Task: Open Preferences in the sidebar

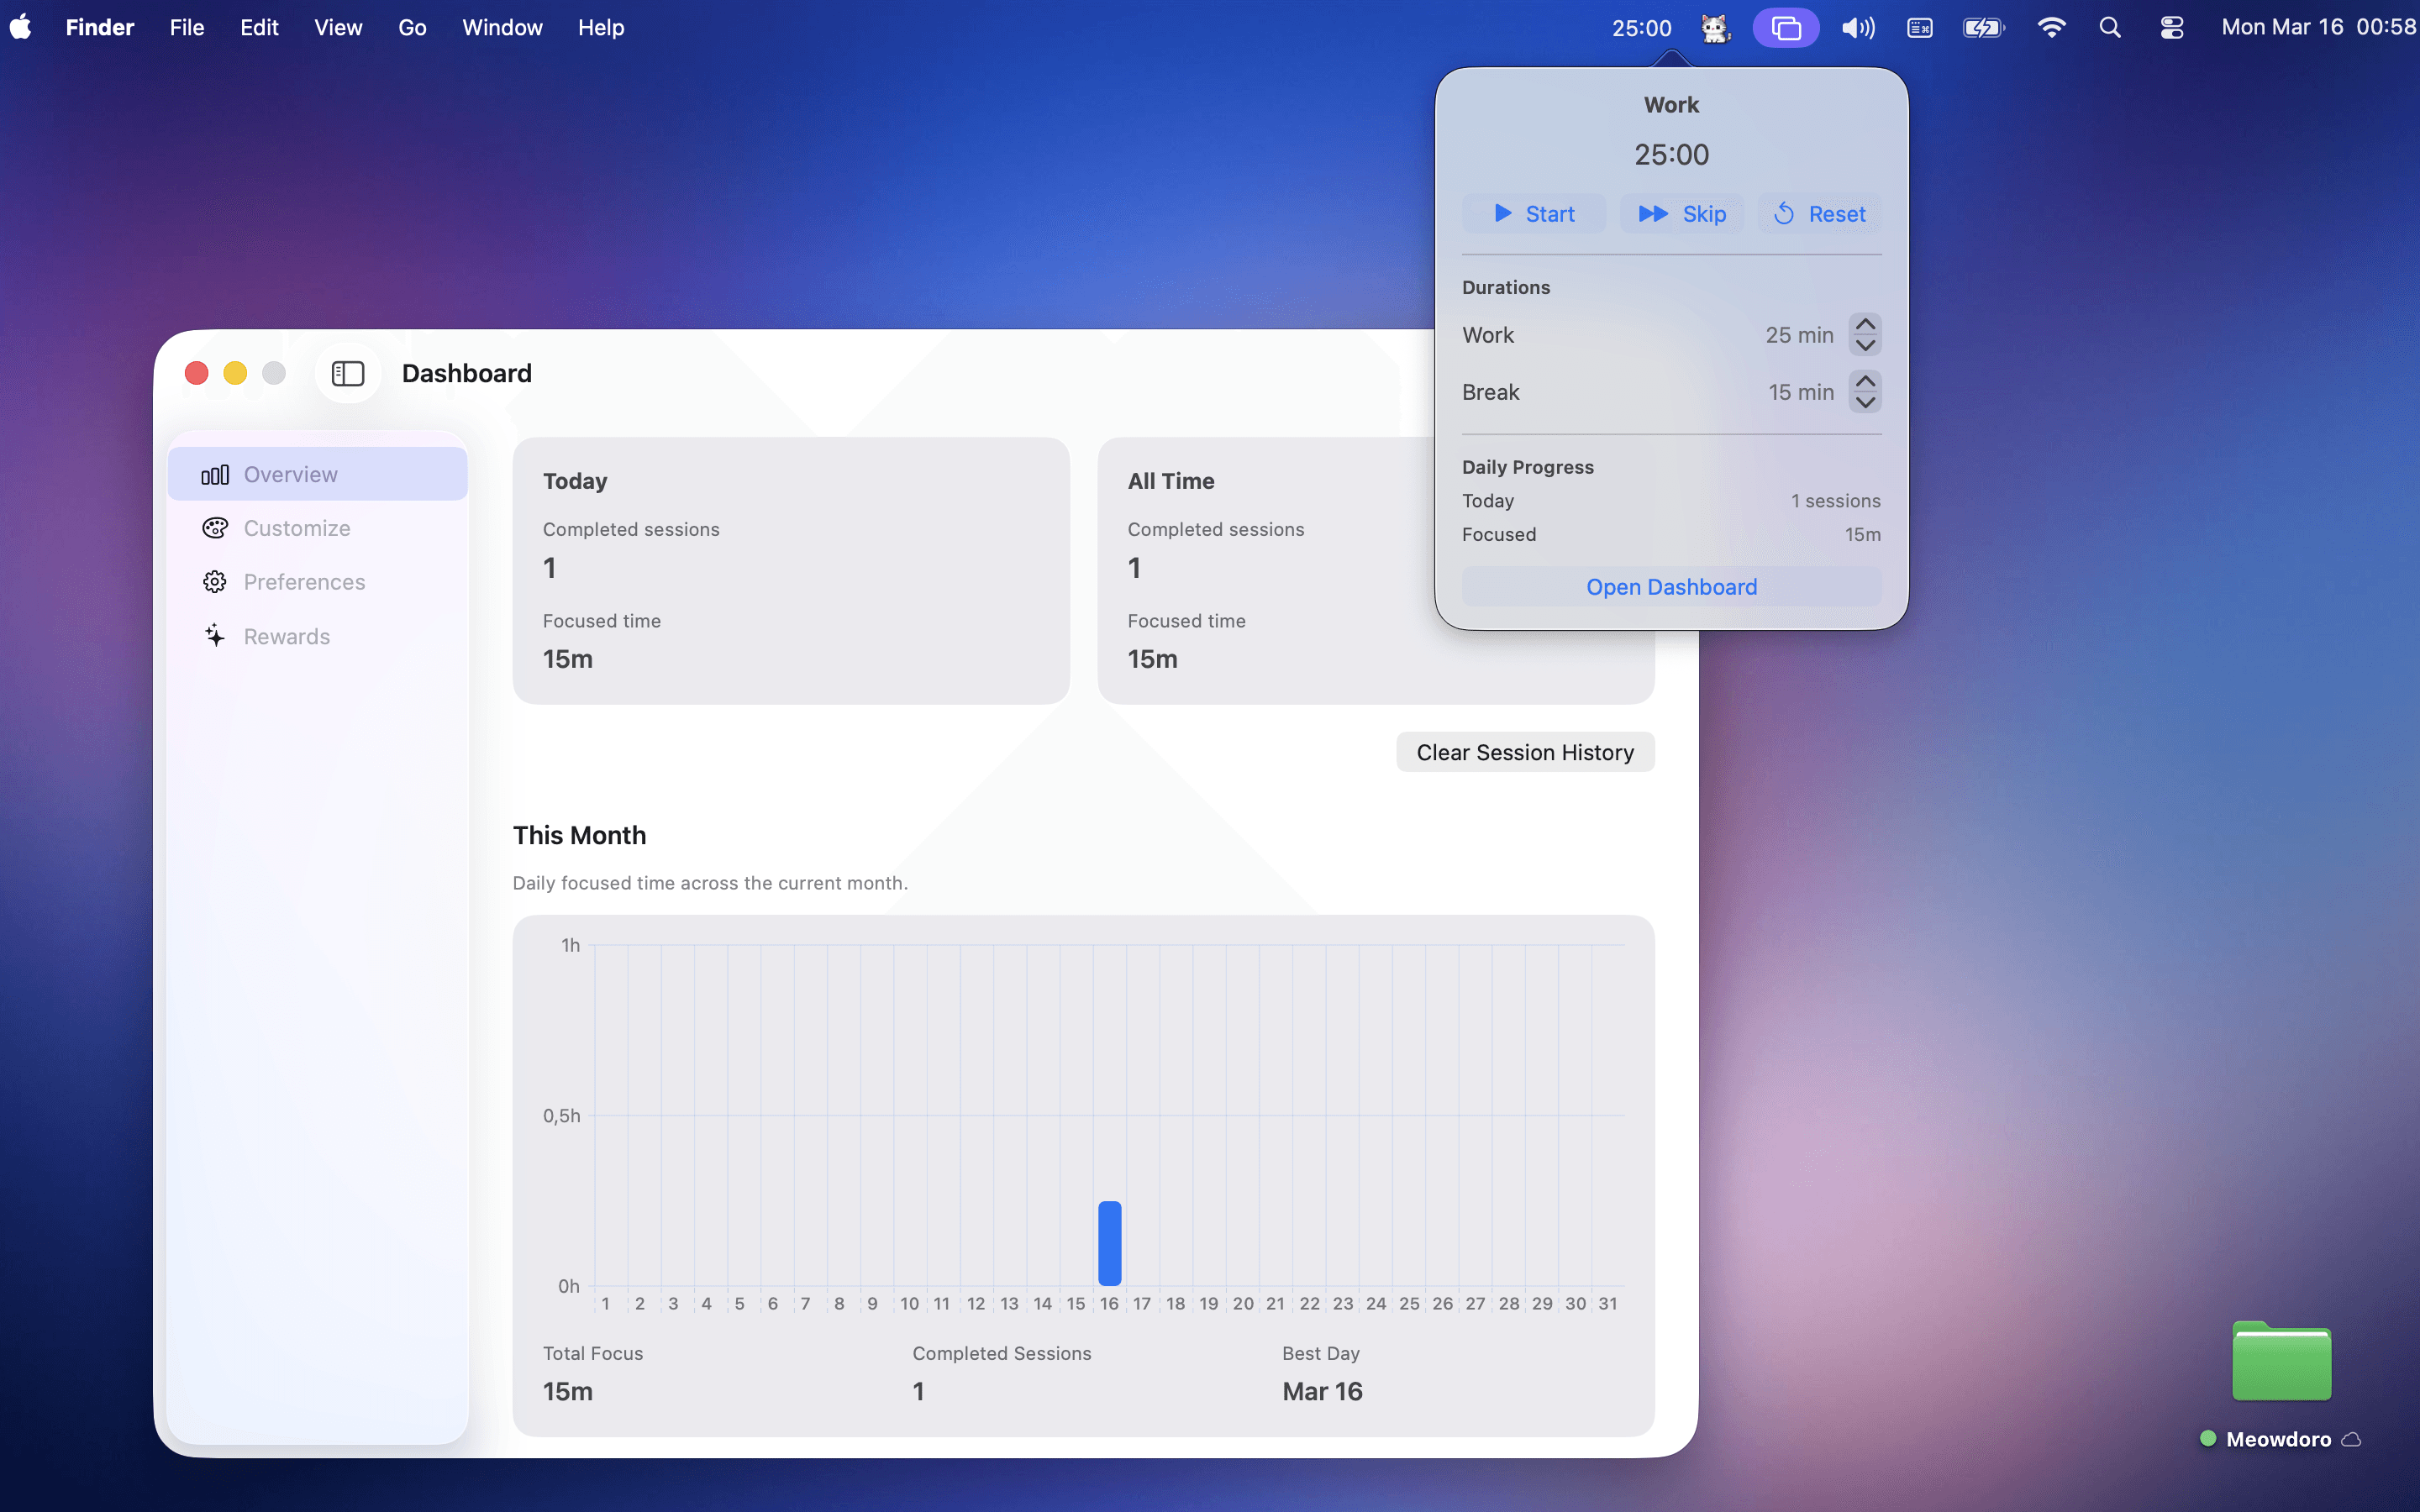Action: click(304, 582)
